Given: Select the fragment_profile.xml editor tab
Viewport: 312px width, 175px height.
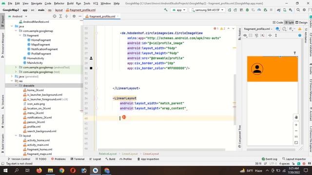Looking at the screenshot, I should (102, 16).
